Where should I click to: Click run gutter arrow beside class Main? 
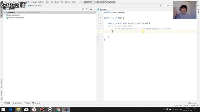pos(100,18)
